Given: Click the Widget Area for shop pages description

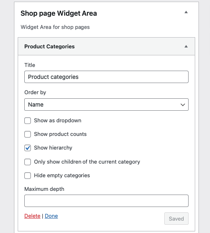Looking at the screenshot, I should pos(55,27).
